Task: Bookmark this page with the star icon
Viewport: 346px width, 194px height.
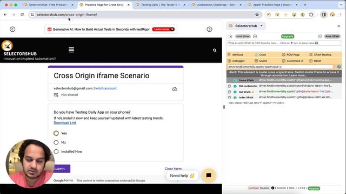Action: [257, 15]
